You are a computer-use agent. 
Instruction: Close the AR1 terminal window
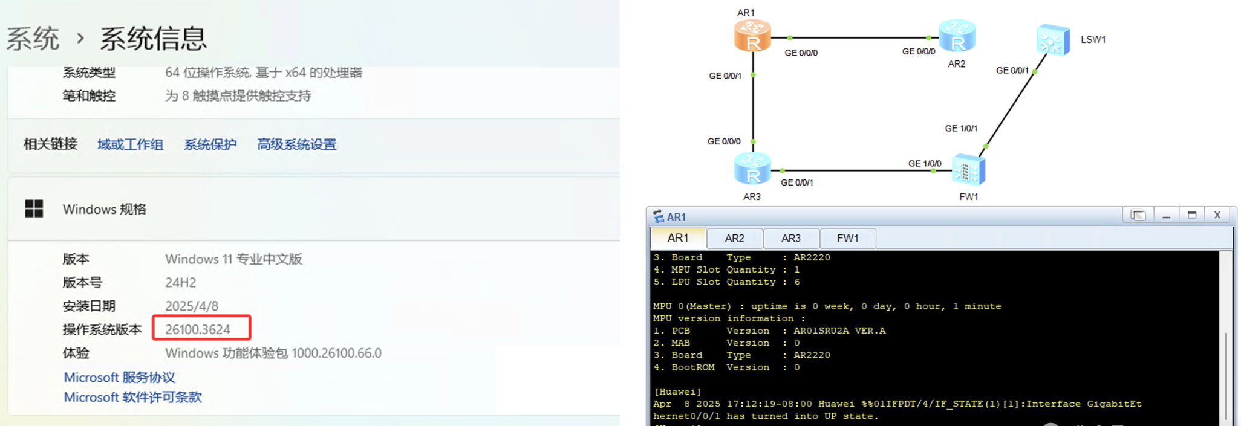pos(1217,216)
